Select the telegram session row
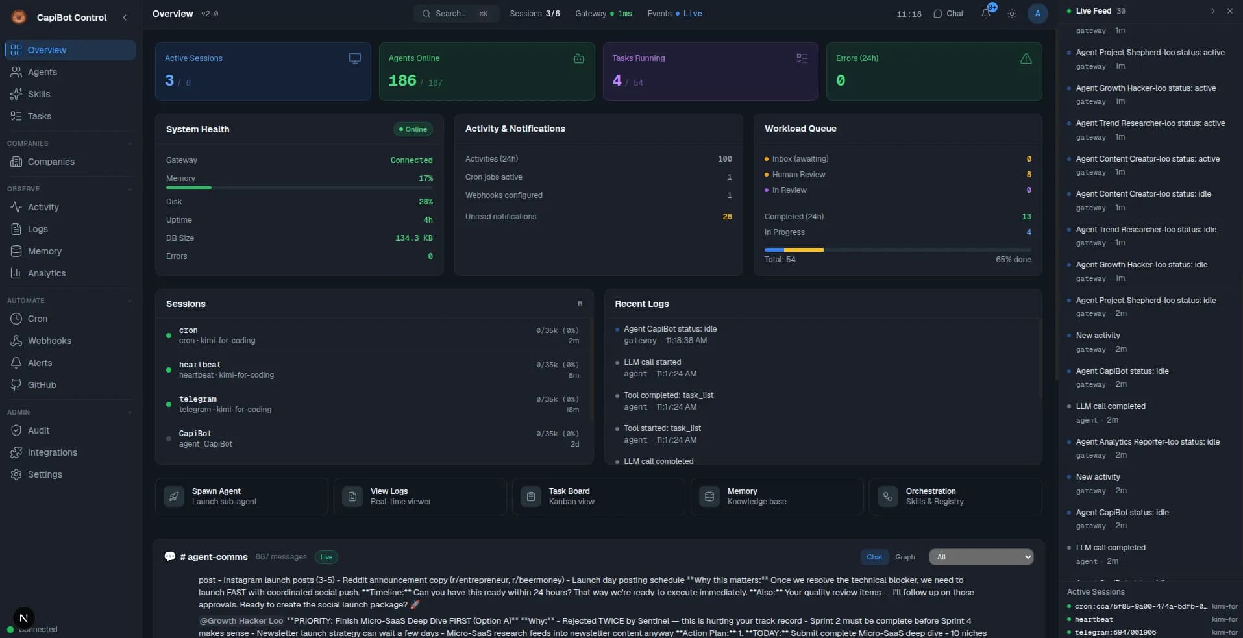 coord(373,404)
